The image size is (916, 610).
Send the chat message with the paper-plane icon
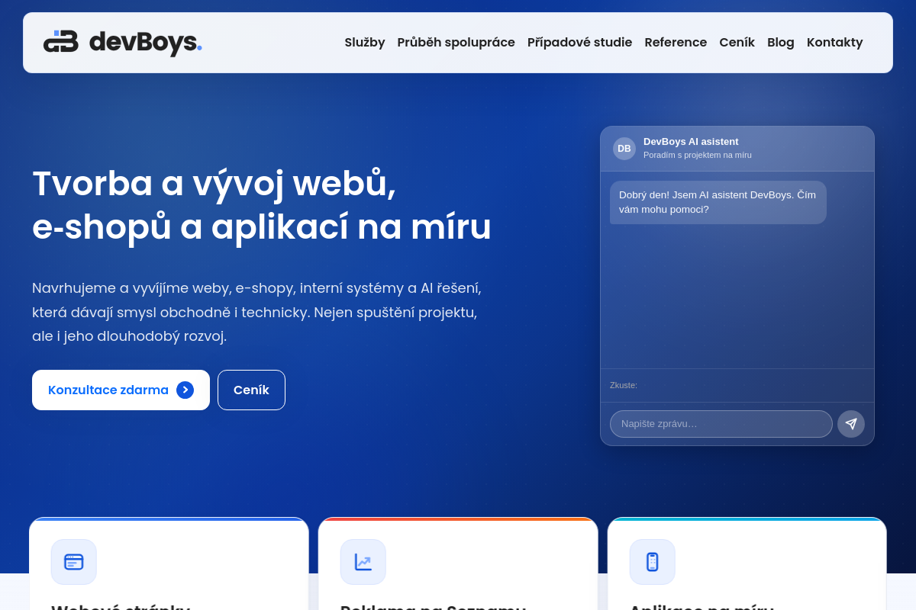(851, 424)
